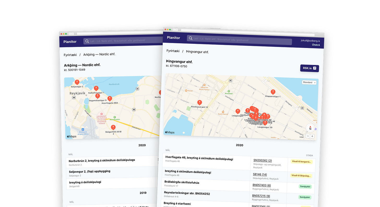The image size is (380, 207).
Task: Click Útskrá to log out
Action: click(316, 45)
